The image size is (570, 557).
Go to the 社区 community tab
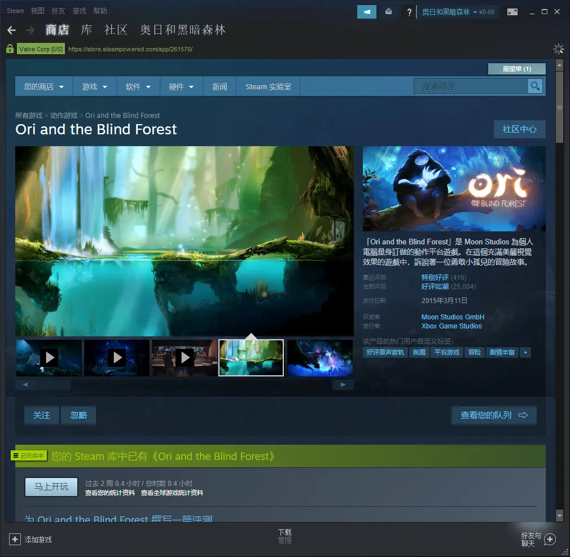pos(116,30)
